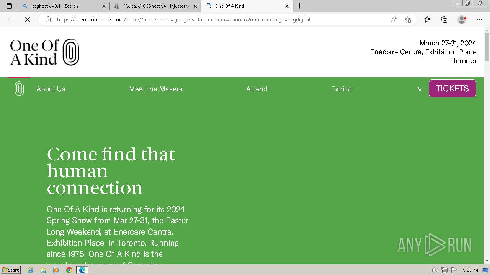Click 'Enercare Centre, Exhibition Place' text

coord(423,52)
